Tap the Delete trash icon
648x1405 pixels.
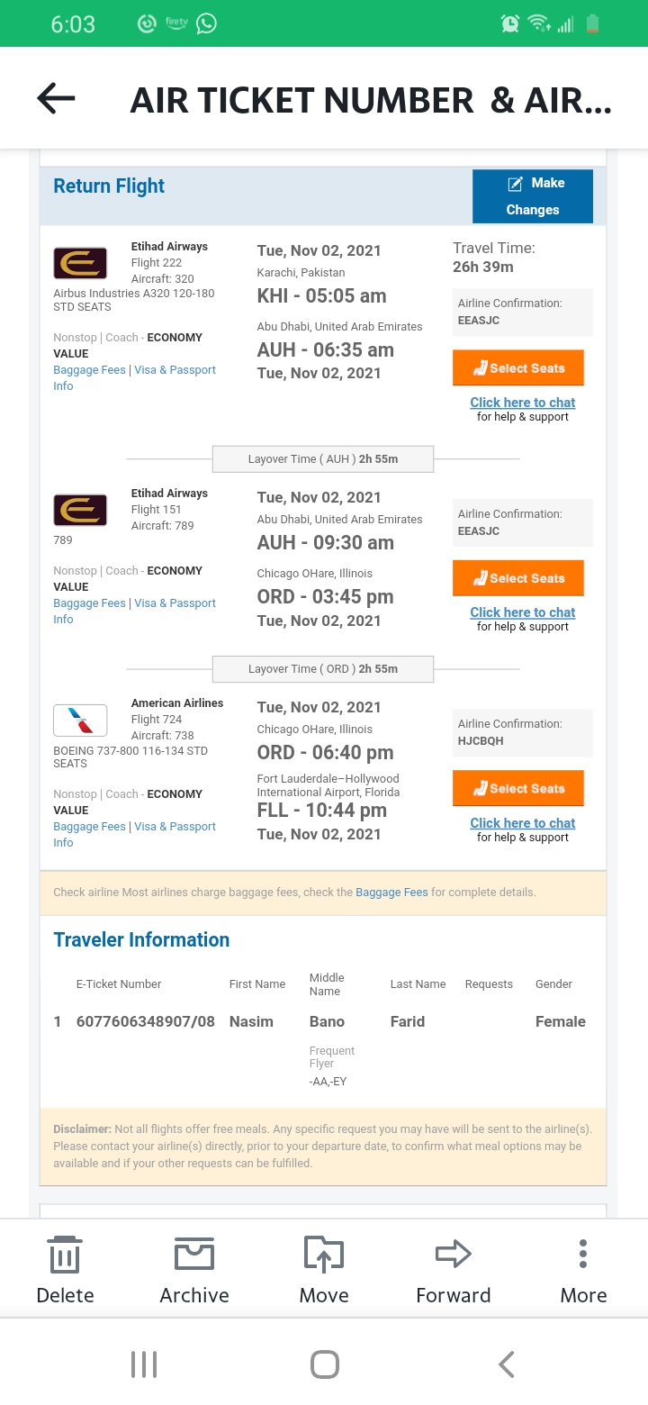point(65,1254)
